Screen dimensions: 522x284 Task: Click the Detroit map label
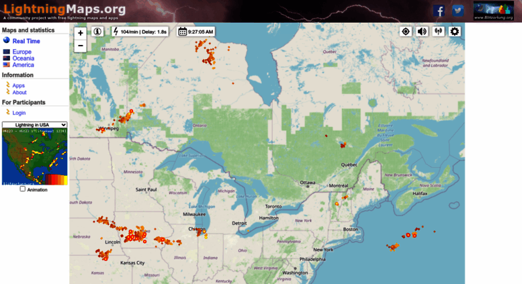[239, 223]
